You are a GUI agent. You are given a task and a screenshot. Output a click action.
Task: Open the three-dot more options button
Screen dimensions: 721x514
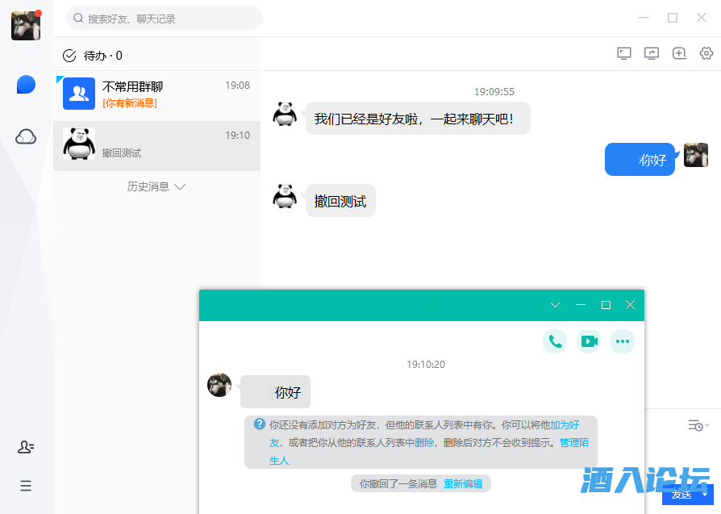(623, 341)
